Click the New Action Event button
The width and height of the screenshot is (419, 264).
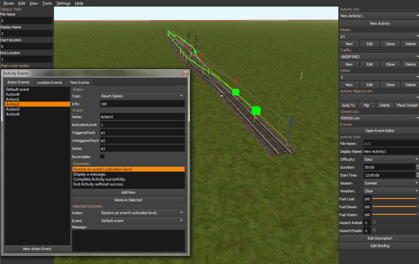(x=37, y=249)
